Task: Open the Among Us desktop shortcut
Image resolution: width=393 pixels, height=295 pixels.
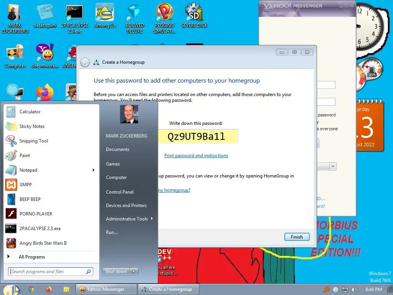Action: coord(105,15)
